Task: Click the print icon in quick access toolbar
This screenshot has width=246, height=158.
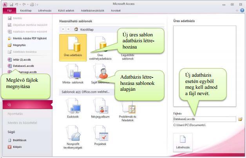Action: 32,5
